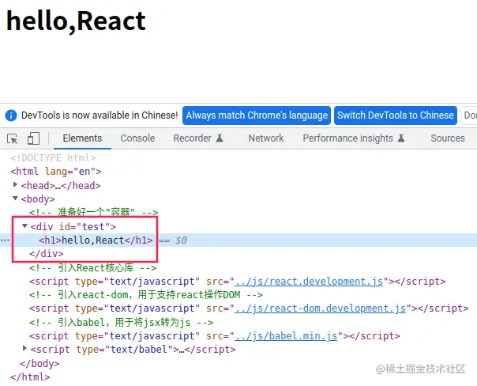
Task: Click Switch DevTools to Chinese button
Action: coord(396,115)
